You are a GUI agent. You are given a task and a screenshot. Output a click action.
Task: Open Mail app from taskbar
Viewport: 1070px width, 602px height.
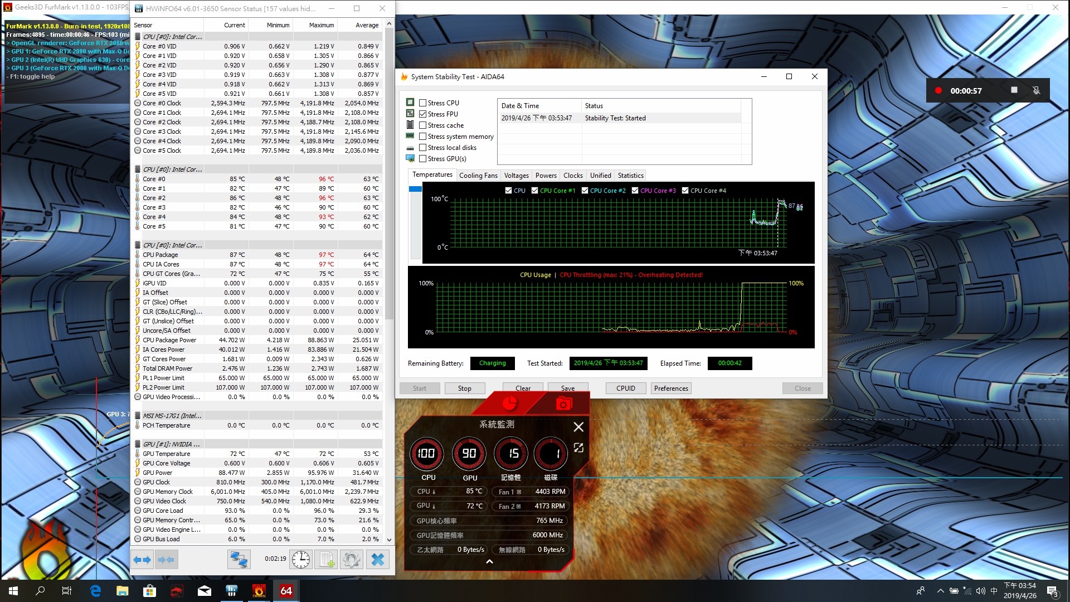point(205,591)
